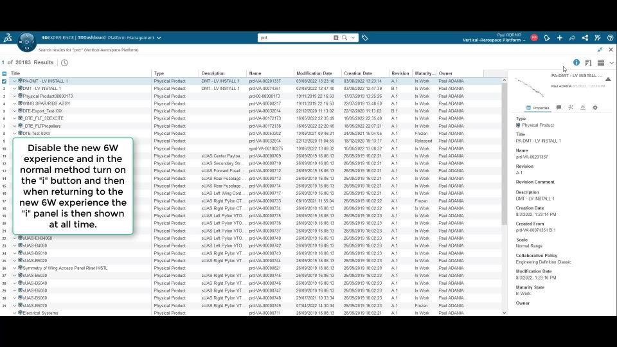Click the compass play button
The width and height of the screenshot is (617, 347).
click(27, 42)
